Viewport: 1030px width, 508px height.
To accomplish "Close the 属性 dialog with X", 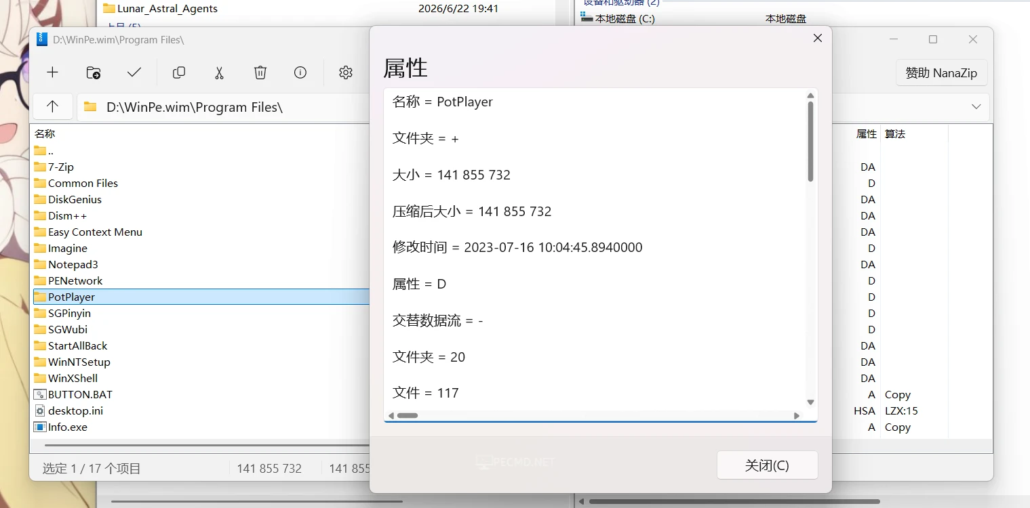I will click(x=818, y=39).
